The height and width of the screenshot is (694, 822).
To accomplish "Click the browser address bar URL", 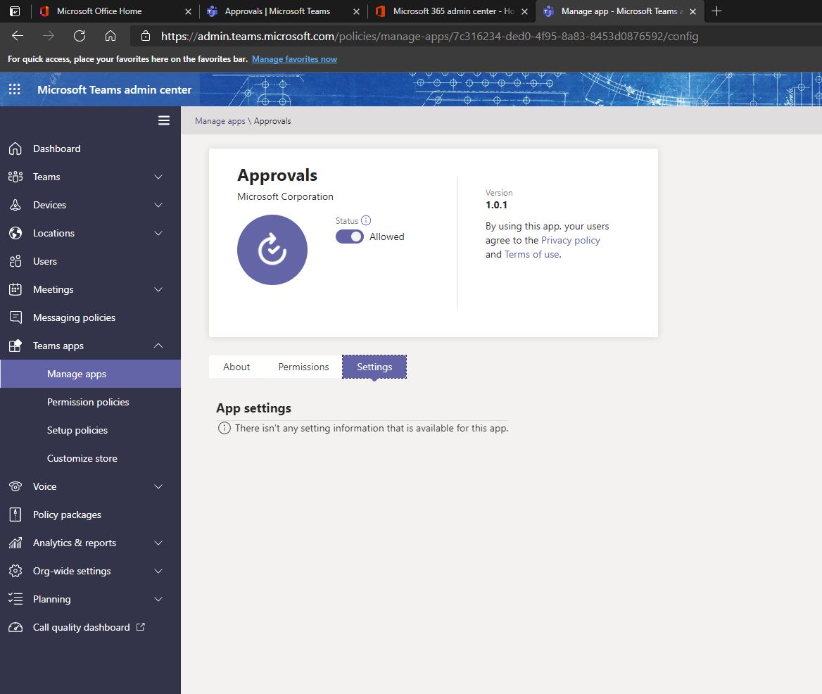I will pos(429,36).
